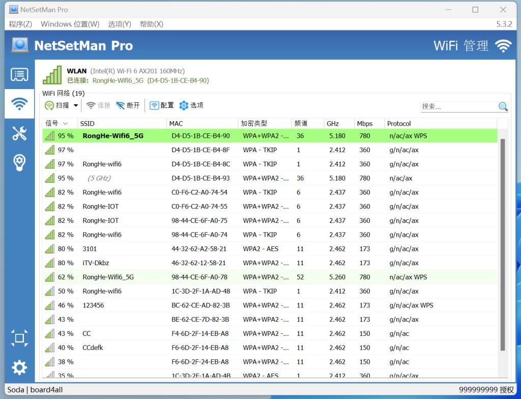Sort by the Protocol column header
The width and height of the screenshot is (521, 399).
[x=441, y=123]
